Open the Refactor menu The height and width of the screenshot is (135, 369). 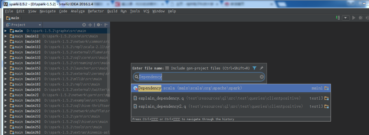pos(96,11)
